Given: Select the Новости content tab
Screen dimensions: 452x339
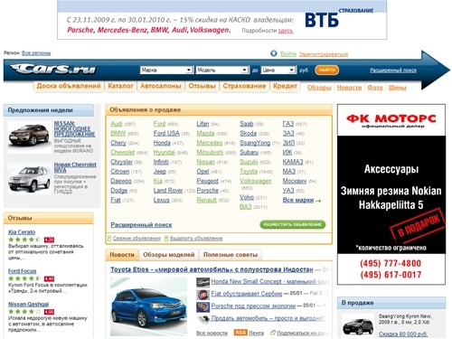Looking at the screenshot, I should tap(122, 255).
